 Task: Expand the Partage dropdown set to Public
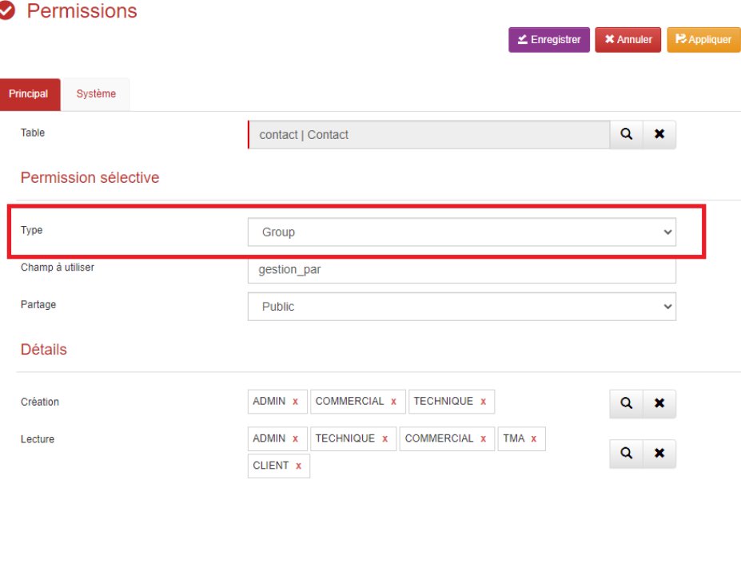461,307
